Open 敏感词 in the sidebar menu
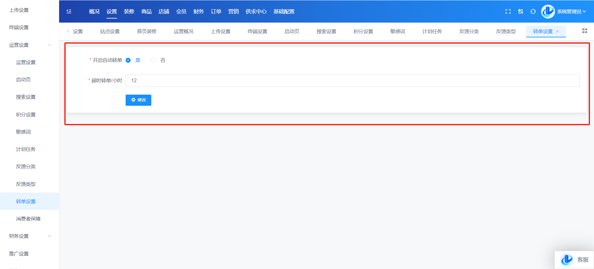Screen dimensions: 594x269 pyautogui.click(x=23, y=132)
